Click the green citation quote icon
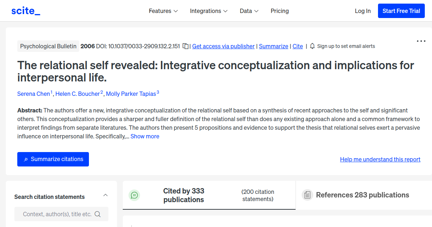This screenshot has height=227, width=432. click(134, 195)
